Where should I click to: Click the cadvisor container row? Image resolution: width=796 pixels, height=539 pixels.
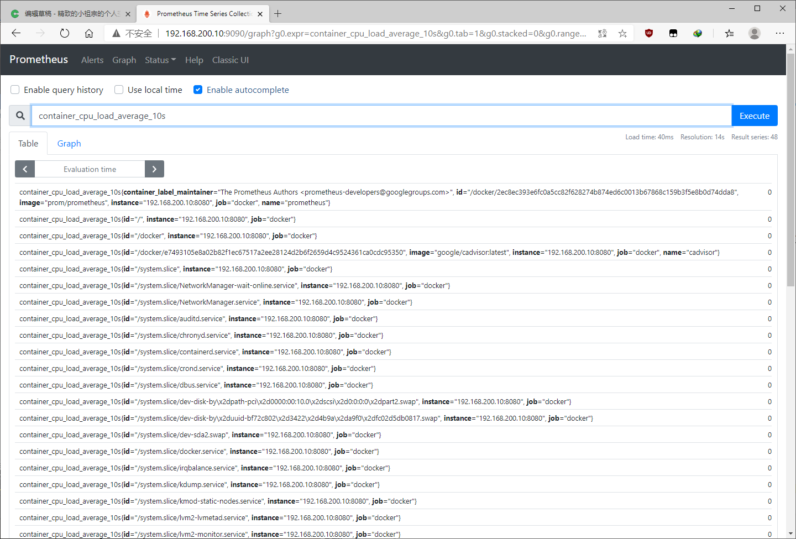tap(393, 252)
